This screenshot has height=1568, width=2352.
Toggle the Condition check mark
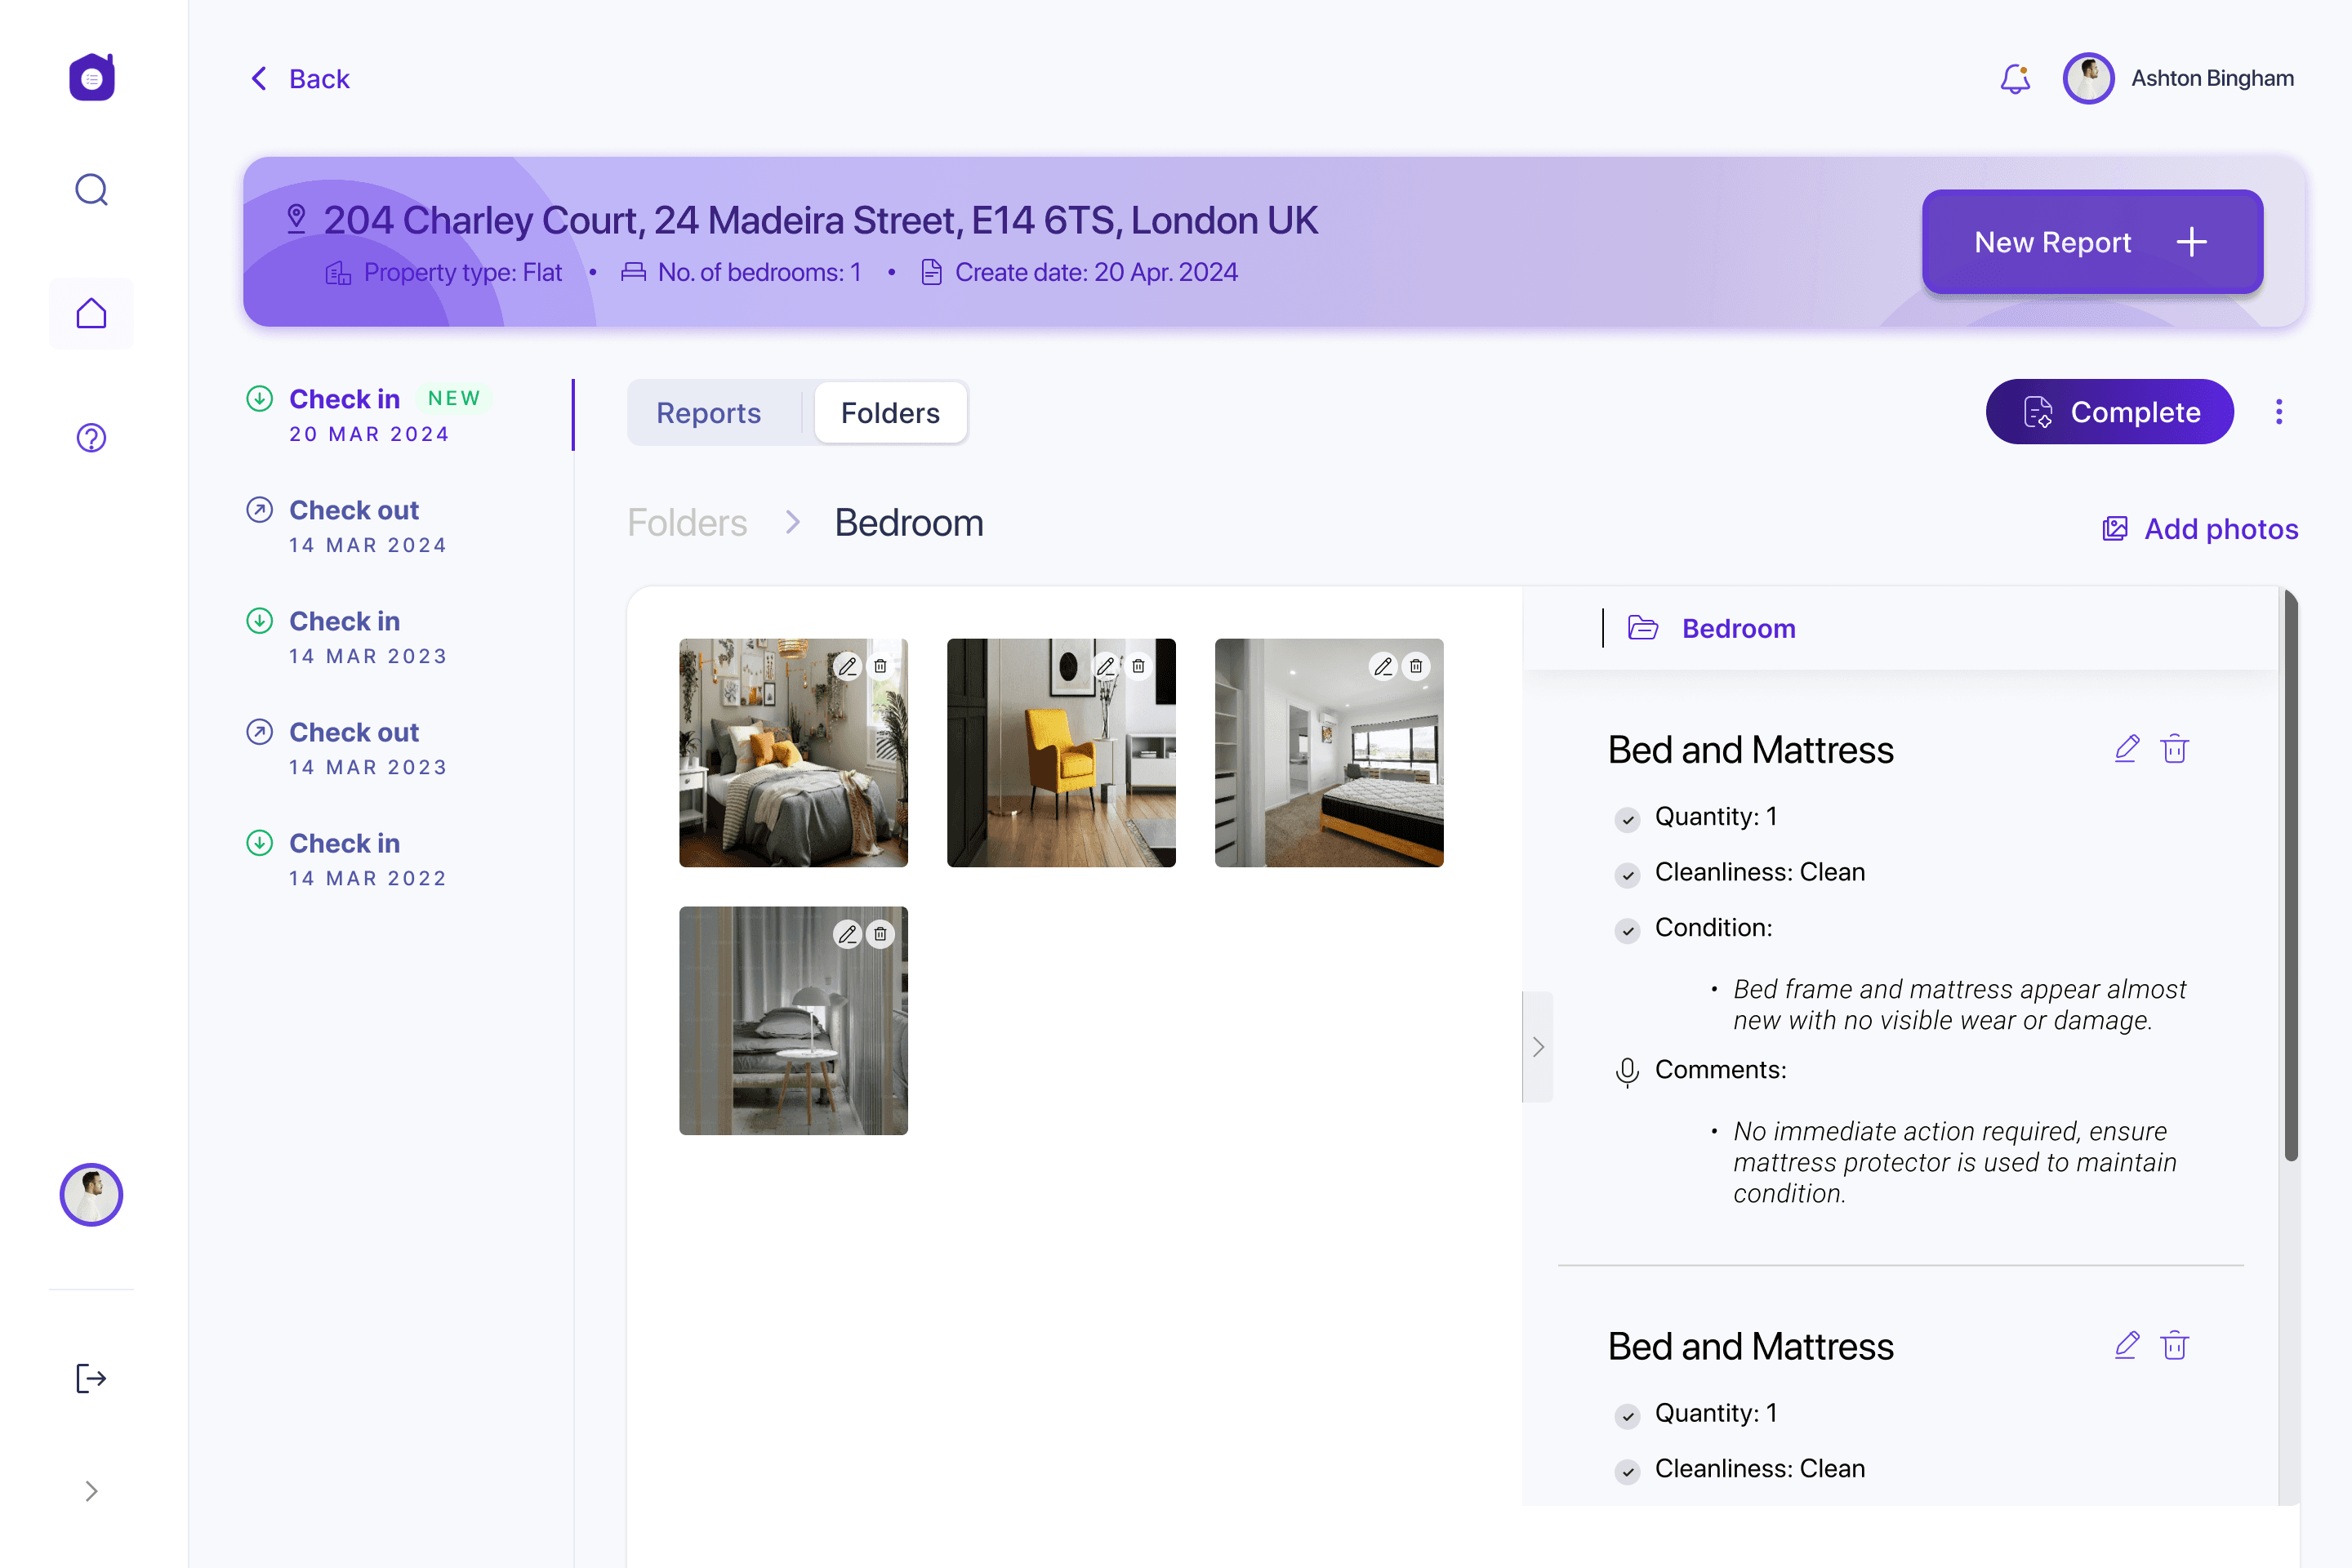(1627, 930)
